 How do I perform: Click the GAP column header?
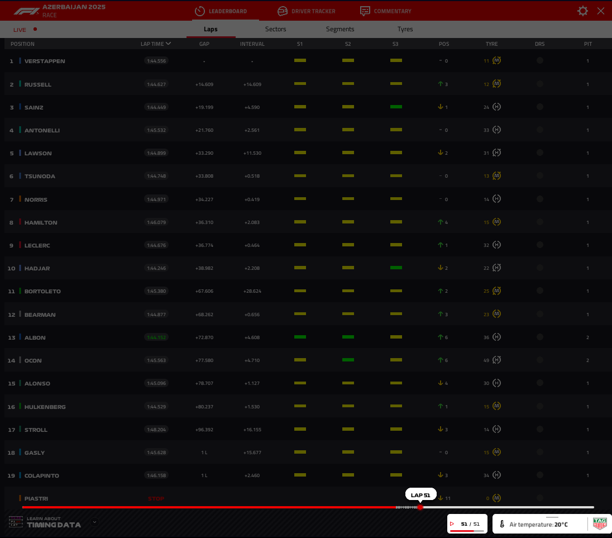tap(204, 44)
